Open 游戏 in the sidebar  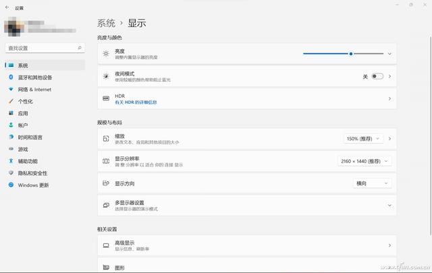(x=45, y=149)
